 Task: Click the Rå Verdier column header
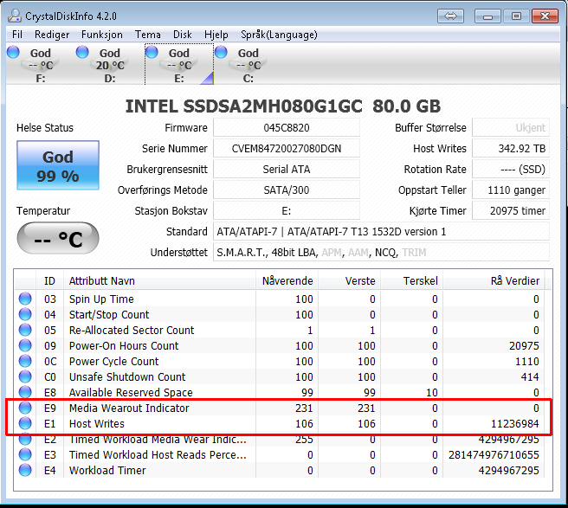pyautogui.click(x=494, y=280)
